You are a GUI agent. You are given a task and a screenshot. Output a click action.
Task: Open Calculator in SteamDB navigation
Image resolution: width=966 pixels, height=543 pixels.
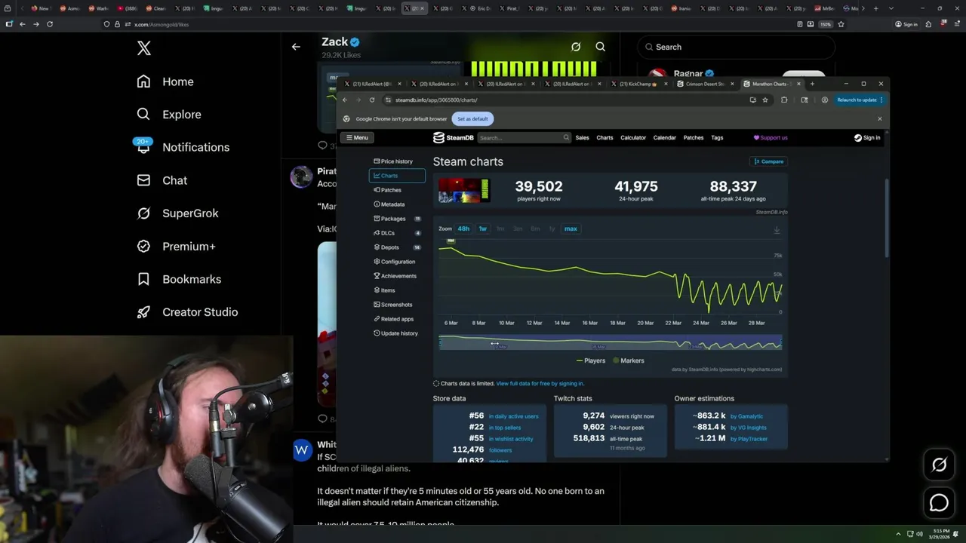(633, 138)
